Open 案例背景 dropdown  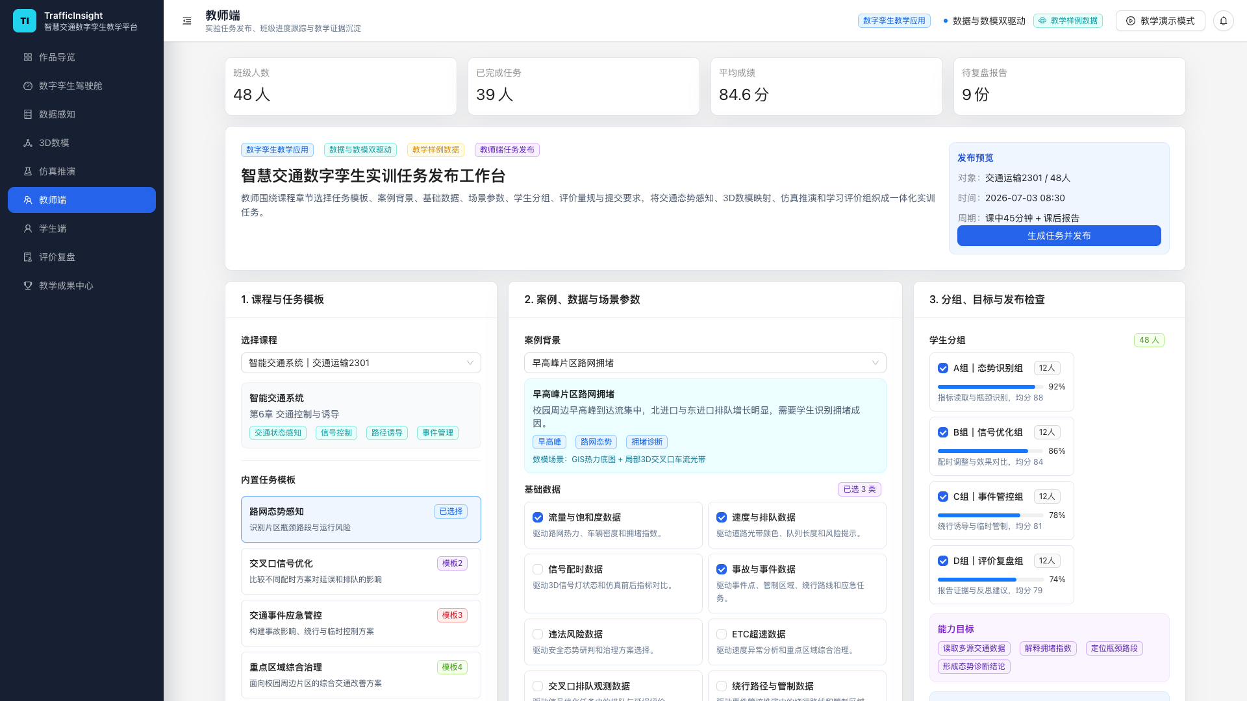point(705,363)
